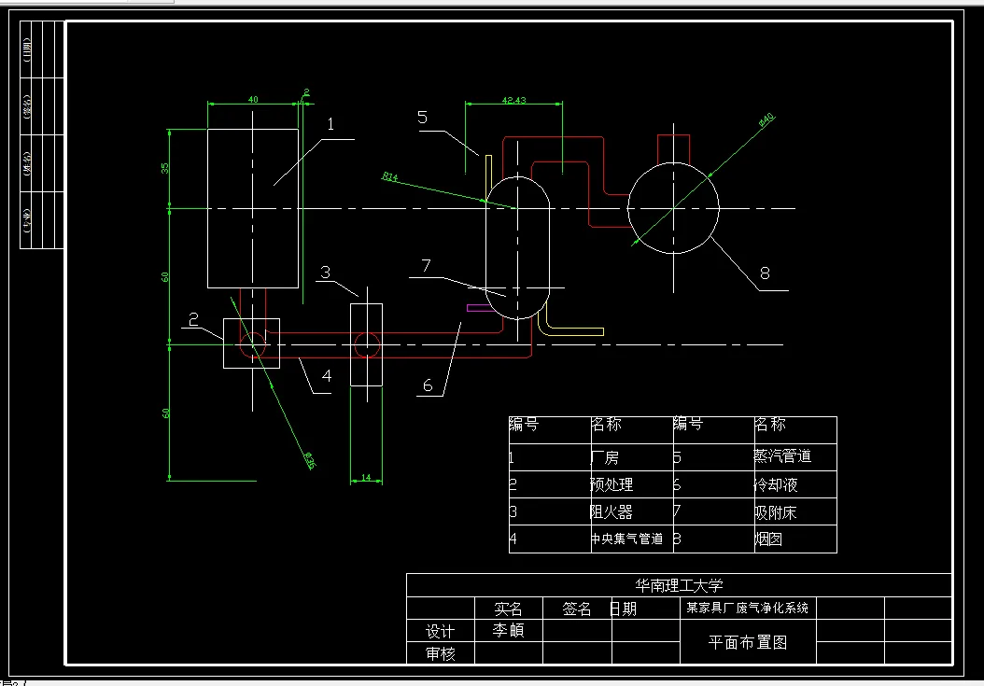Select leader number 3 above the flame arrester
The width and height of the screenshot is (984, 686).
(x=325, y=272)
